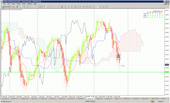Open the Insert menu
The image size is (170, 103).
(x=13, y=4)
